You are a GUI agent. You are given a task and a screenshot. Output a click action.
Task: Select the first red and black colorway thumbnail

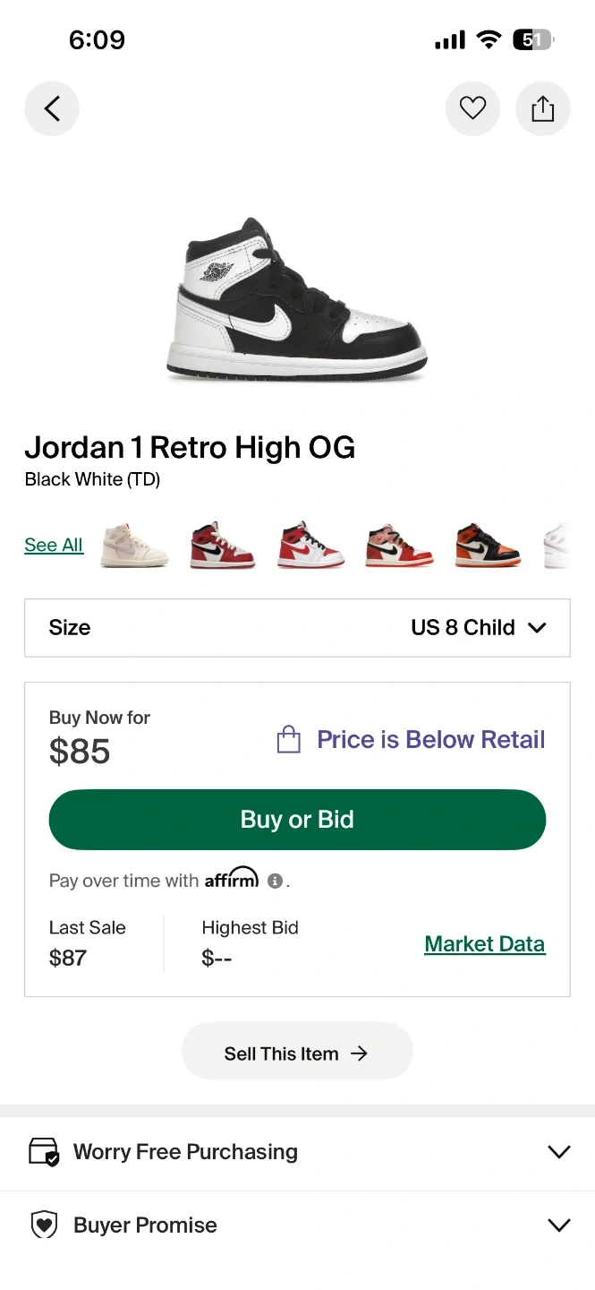point(222,545)
